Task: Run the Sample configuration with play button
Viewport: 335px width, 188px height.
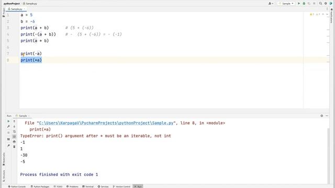Action: [x=299, y=4]
